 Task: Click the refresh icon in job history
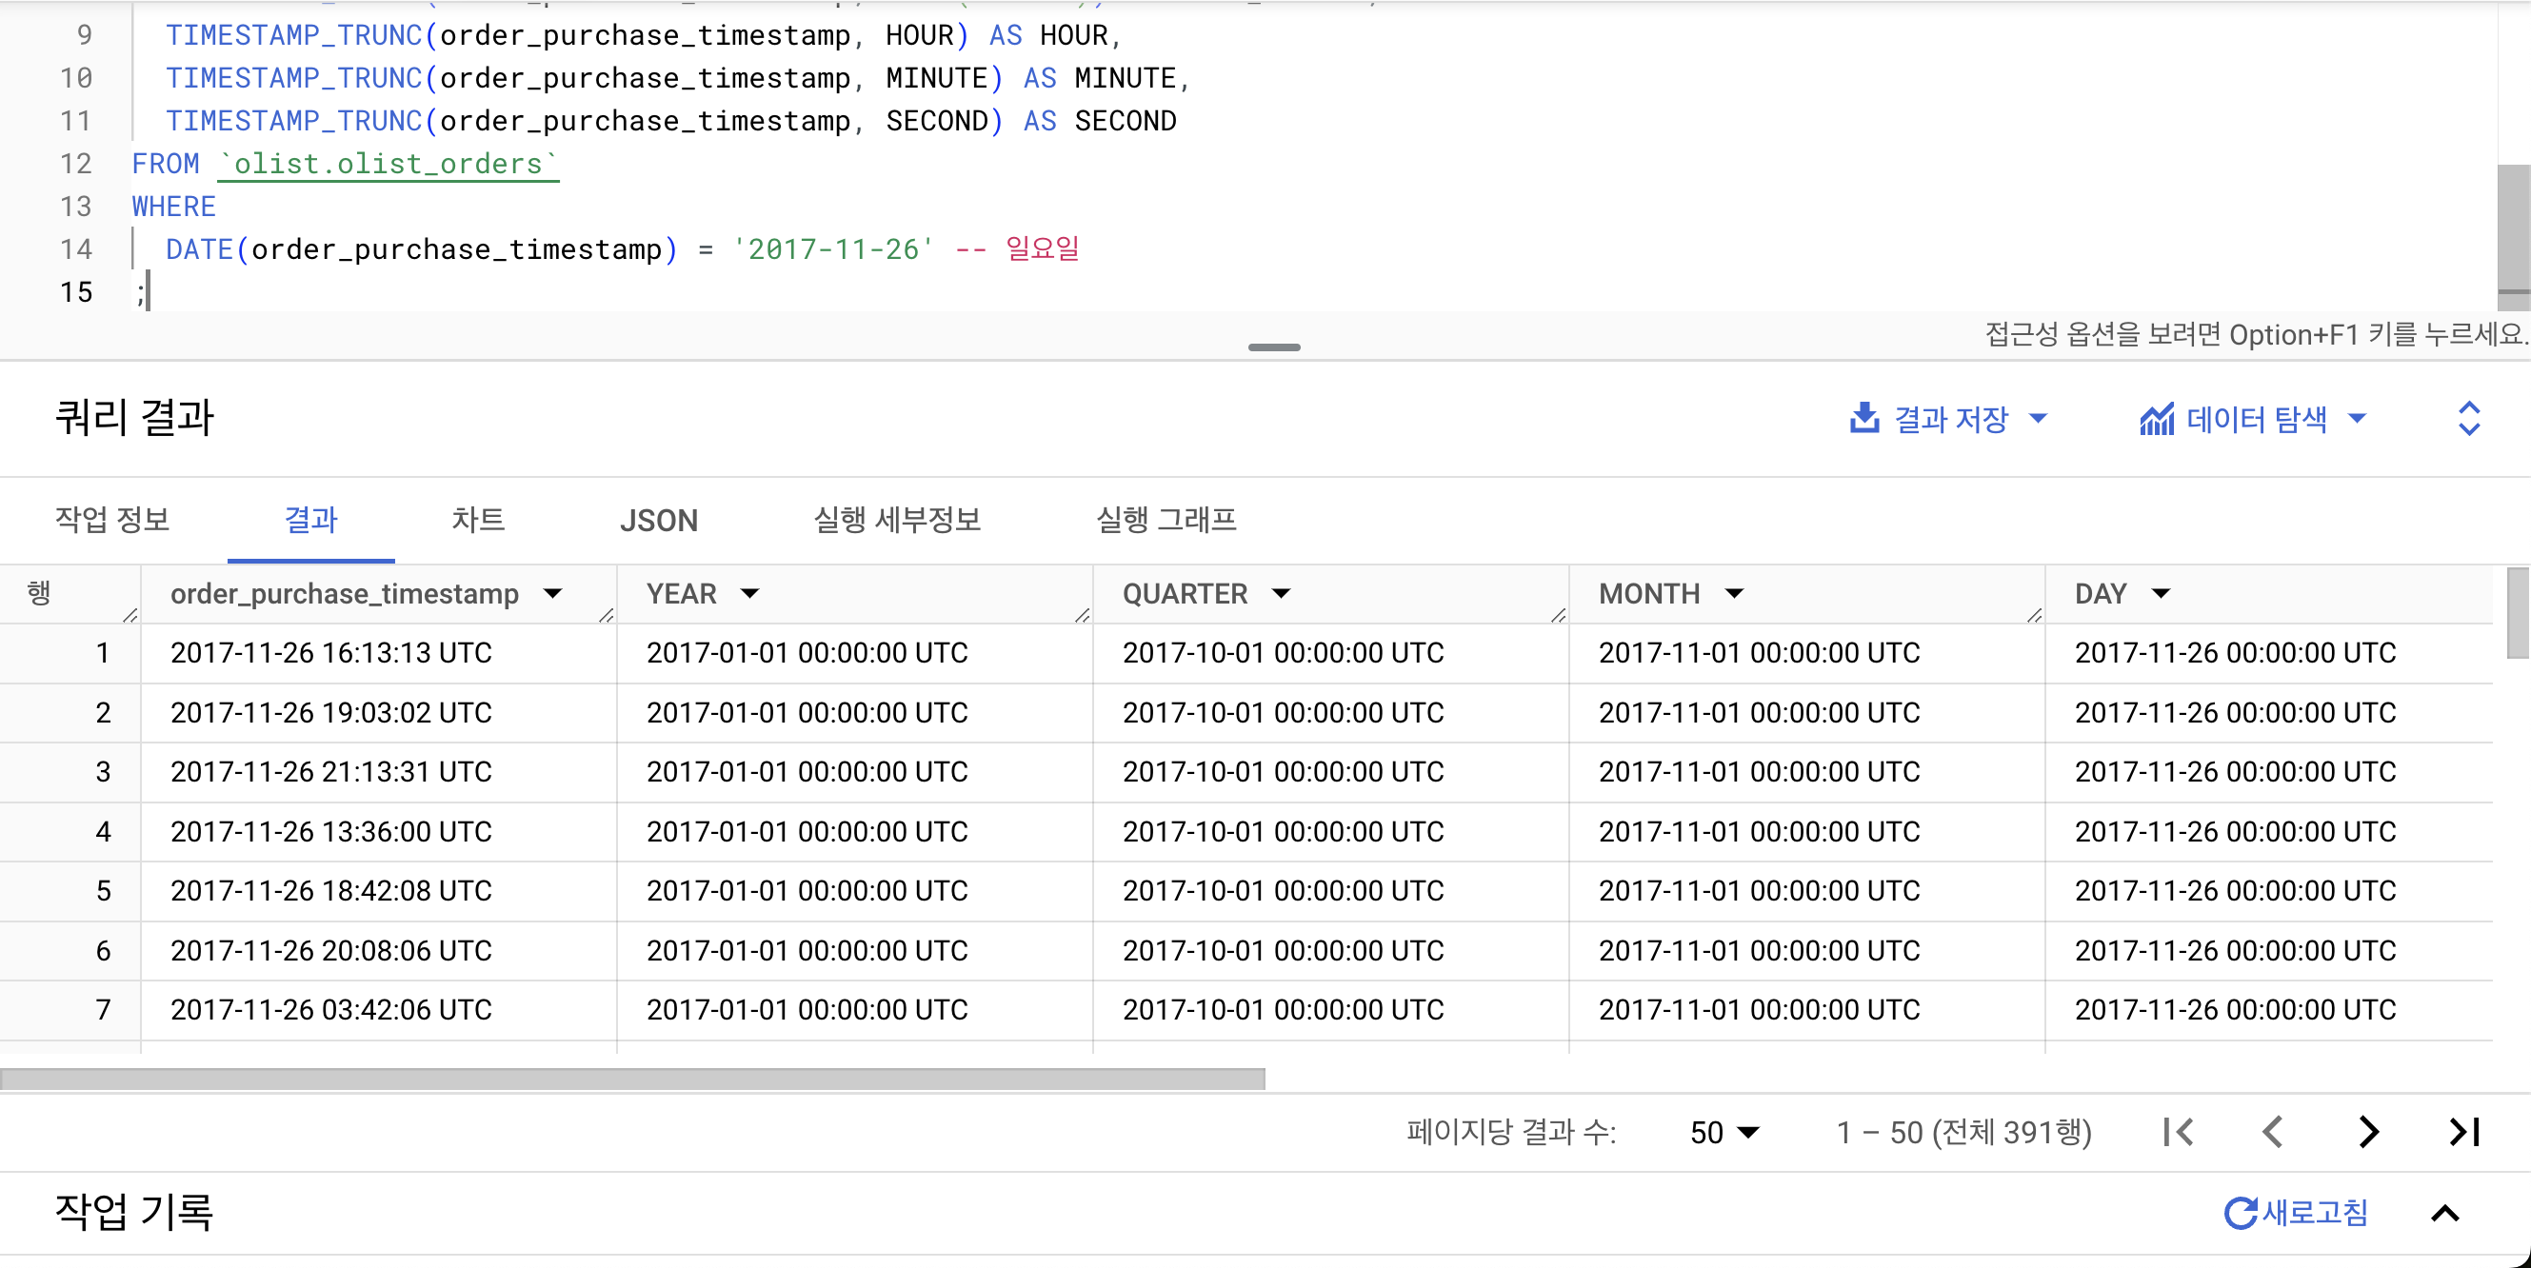(2241, 1213)
